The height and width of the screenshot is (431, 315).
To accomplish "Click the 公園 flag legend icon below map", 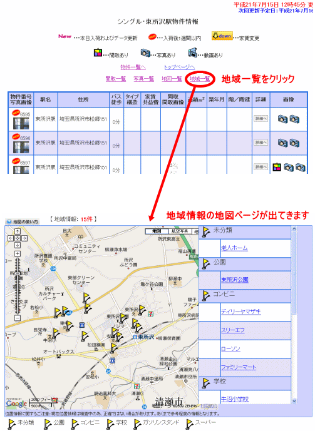I will coord(48,423).
